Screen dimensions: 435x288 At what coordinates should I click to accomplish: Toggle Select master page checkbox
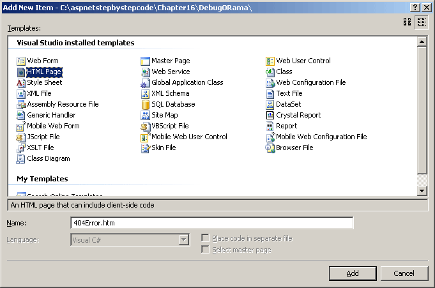(205, 249)
